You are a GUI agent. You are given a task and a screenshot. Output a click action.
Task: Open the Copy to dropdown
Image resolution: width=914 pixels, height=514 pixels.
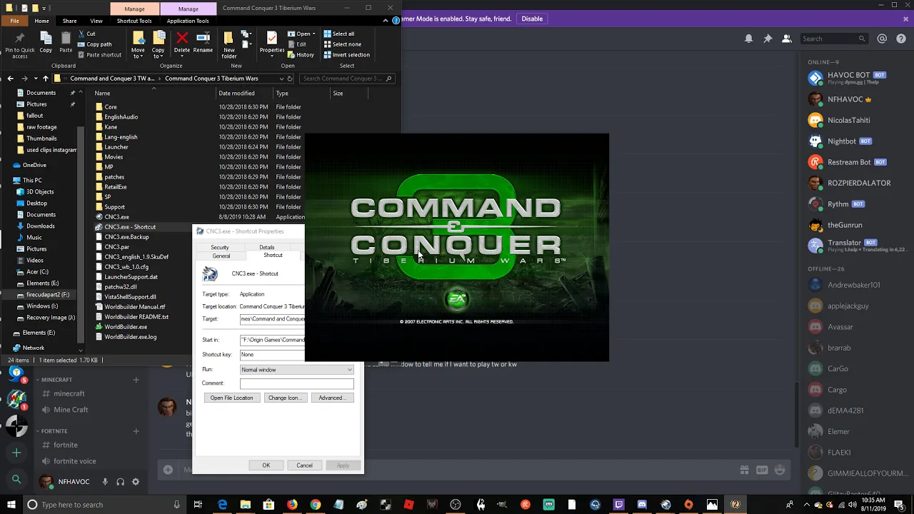pyautogui.click(x=159, y=44)
